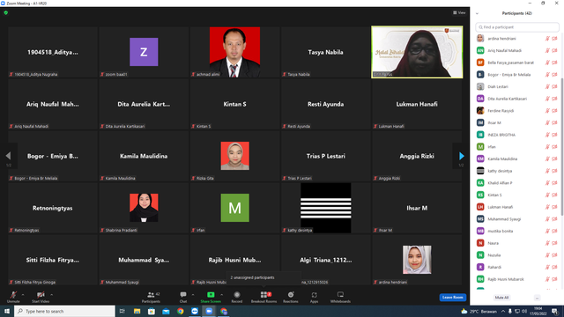
Task: Select Kamila Maulidina in participants list
Action: [517, 158]
